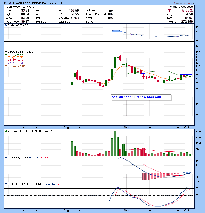Click the red down triangle change indicator
Screen dimensions: 205x213
[x=169, y=10]
